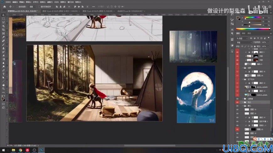Toggle visibility of 曲线 11 layer
This screenshot has width=273, height=153.
coord(237,91)
